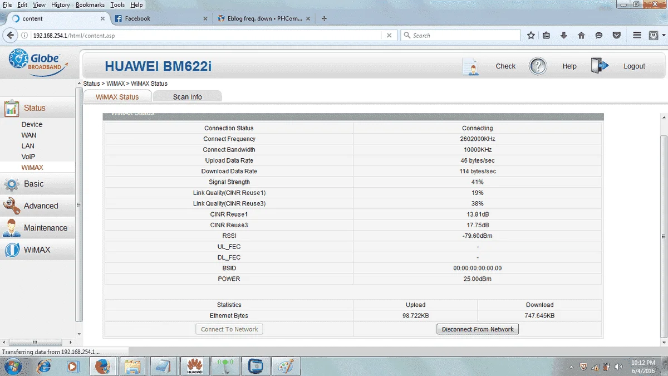Image resolution: width=668 pixels, height=376 pixels.
Task: Open the File menu
Action: point(7,4)
